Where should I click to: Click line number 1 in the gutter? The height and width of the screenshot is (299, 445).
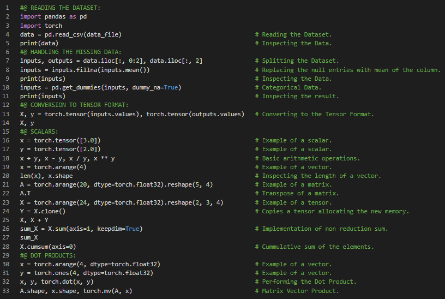click(x=7, y=8)
